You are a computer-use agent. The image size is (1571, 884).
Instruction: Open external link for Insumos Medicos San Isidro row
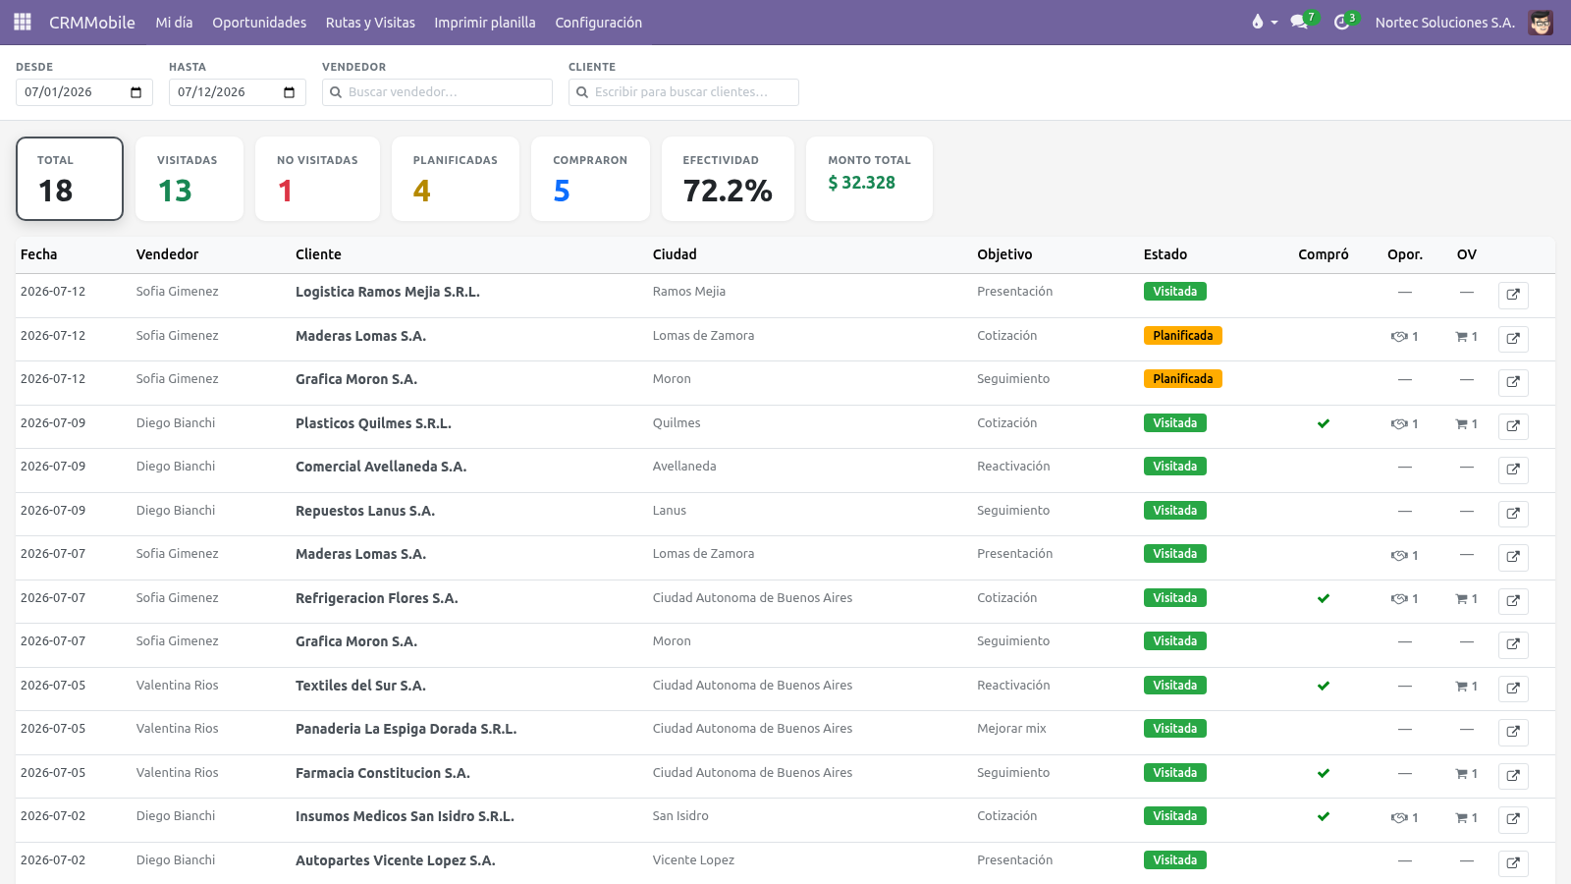pyautogui.click(x=1513, y=819)
